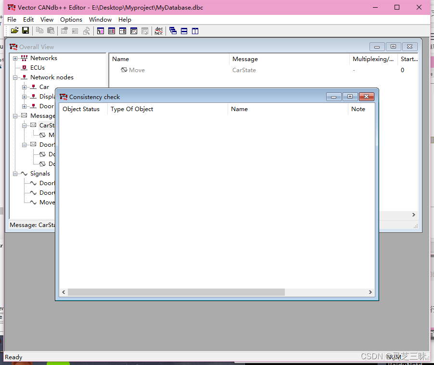Click the Copy toolbar icon
434x365 pixels.
pos(39,31)
